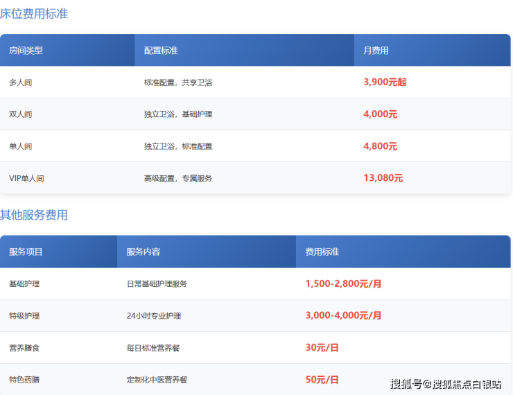Click the 4,000元 monthly fee
513x395 pixels.
[x=380, y=114]
